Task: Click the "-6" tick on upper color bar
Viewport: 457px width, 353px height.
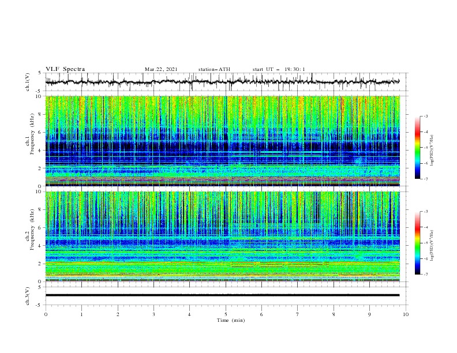Action: click(425, 163)
